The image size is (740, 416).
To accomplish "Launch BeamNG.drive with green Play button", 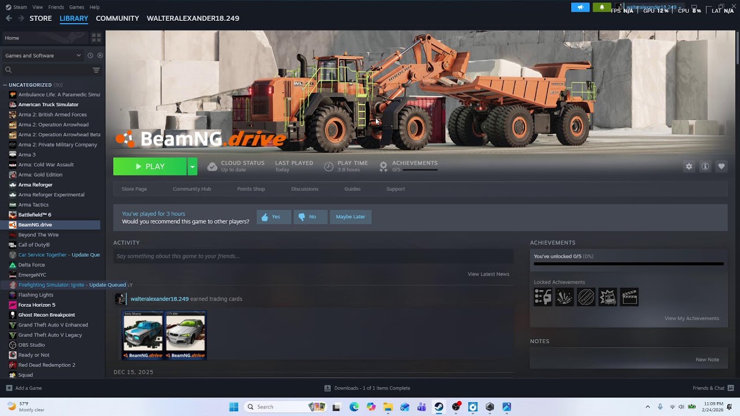I will click(150, 166).
